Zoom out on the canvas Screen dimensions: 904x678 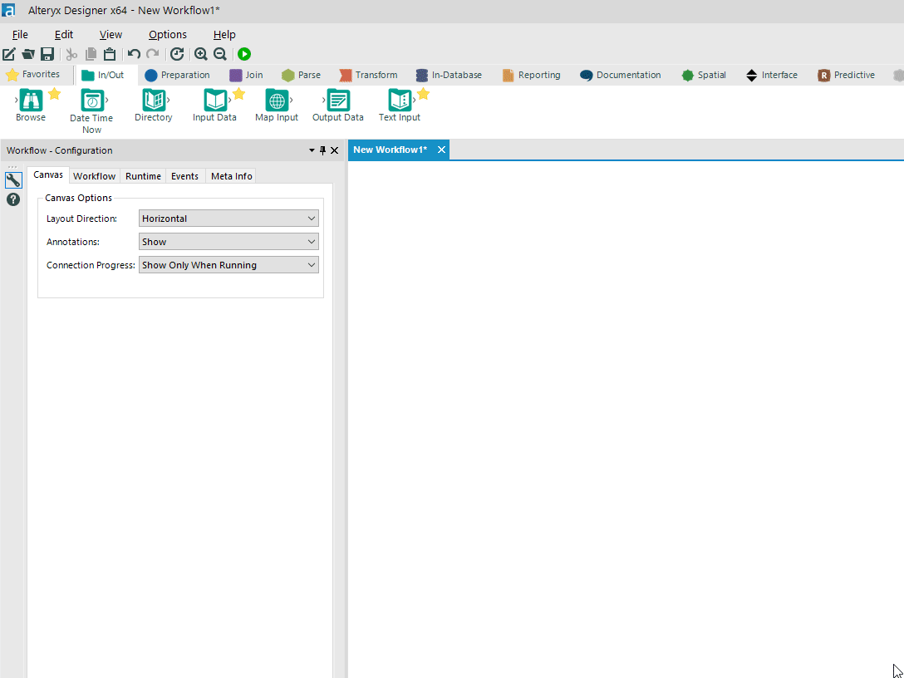(219, 54)
